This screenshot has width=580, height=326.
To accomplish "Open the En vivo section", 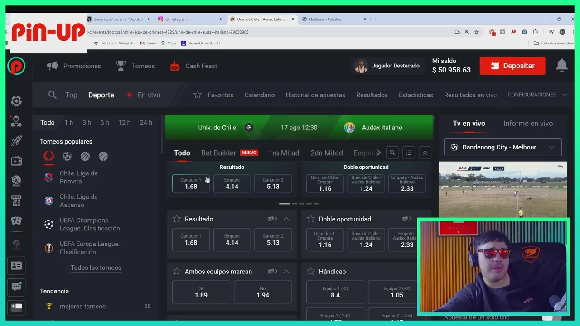I will (144, 95).
